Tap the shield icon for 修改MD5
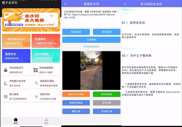The image size is (182, 127). [x=36, y=96]
